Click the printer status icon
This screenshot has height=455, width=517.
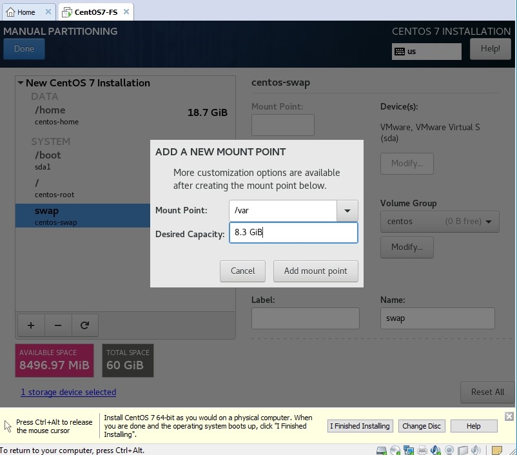pyautogui.click(x=422, y=450)
